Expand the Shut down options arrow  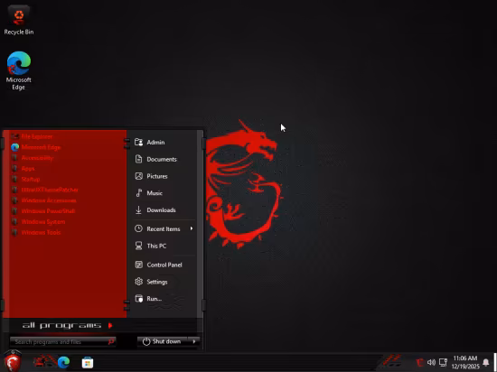194,341
